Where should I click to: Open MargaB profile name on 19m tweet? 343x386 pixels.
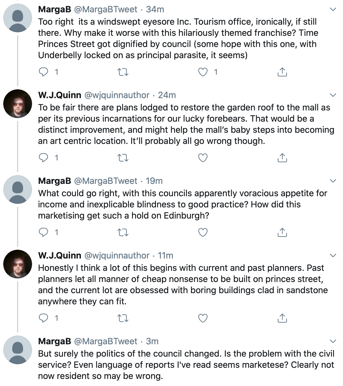pos(55,181)
